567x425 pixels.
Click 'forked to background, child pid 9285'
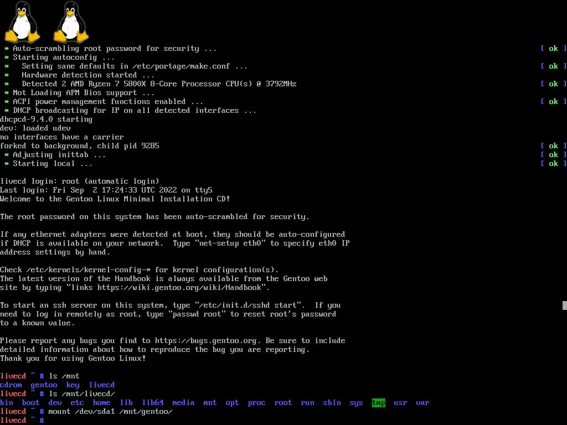pos(80,146)
